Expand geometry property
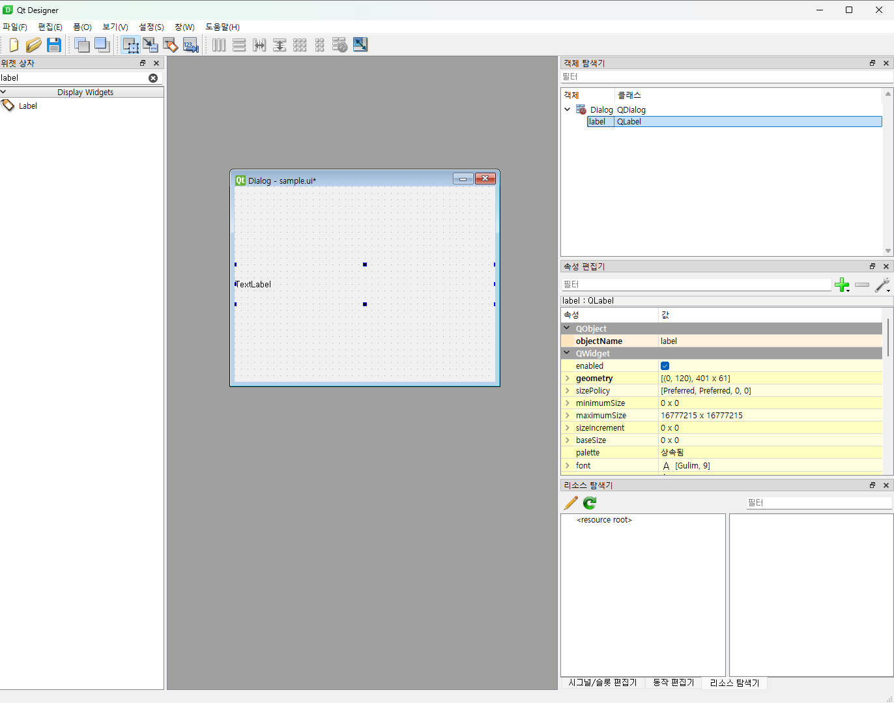This screenshot has height=703, width=894. [568, 379]
